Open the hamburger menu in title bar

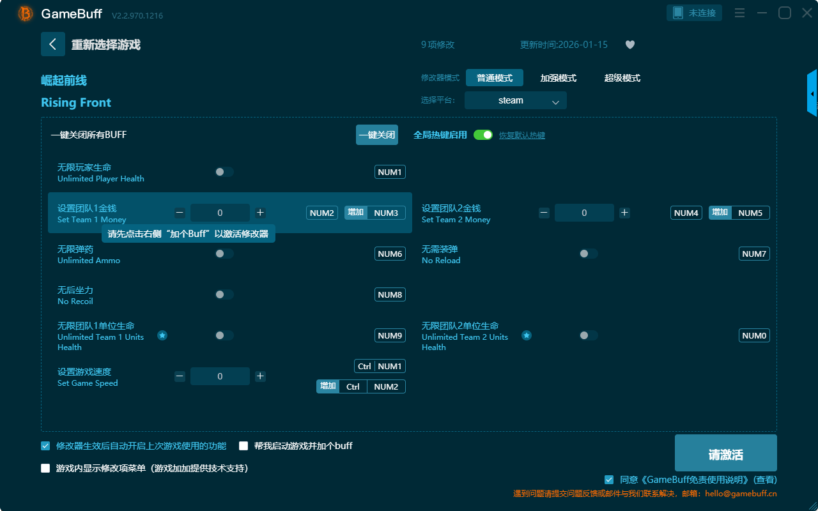tap(739, 13)
